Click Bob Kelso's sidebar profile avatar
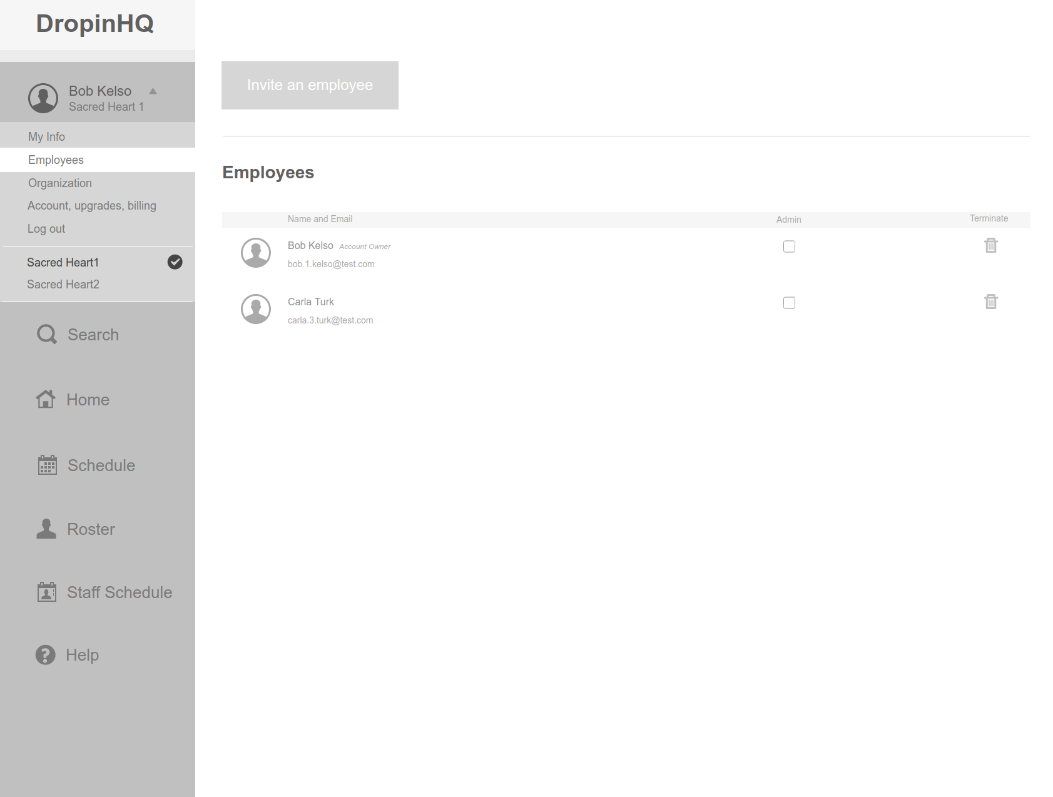The width and height of the screenshot is (1053, 797). click(x=43, y=98)
